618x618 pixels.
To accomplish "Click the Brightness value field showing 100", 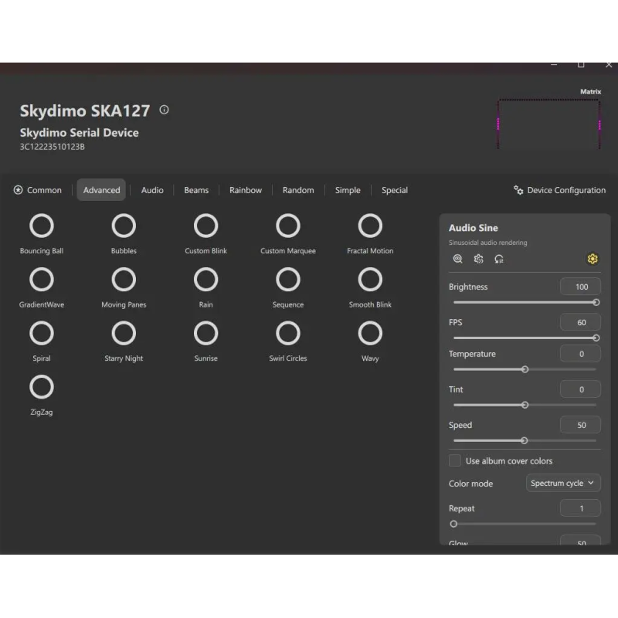I will coord(580,287).
